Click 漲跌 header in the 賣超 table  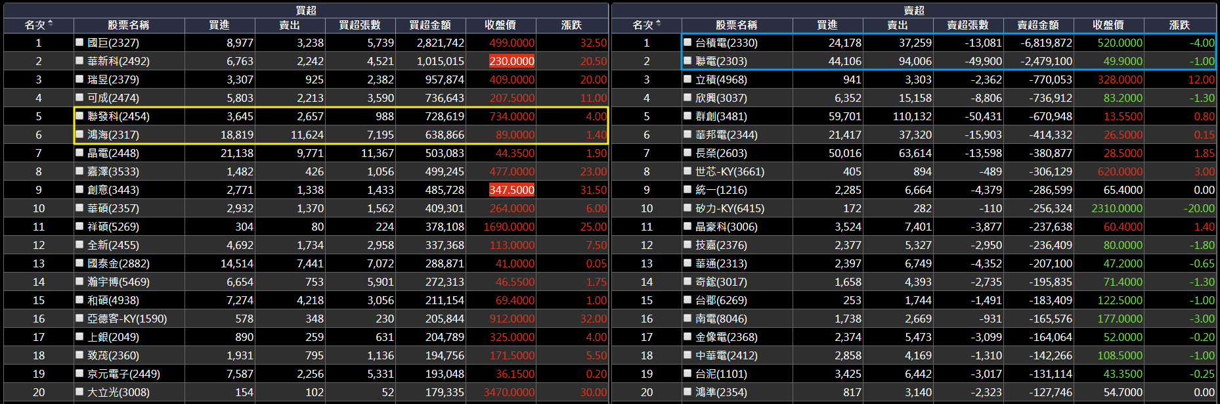click(x=1179, y=25)
